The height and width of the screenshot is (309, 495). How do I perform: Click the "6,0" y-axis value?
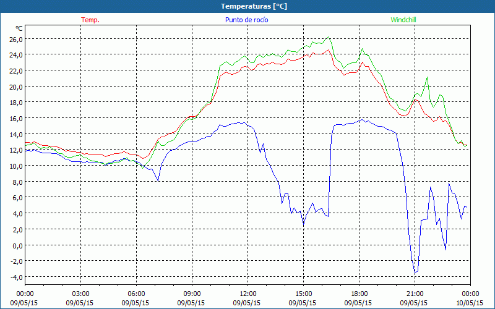coord(17,198)
